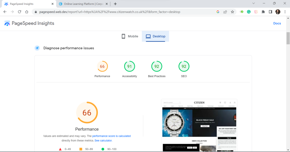Share this page icon
The width and height of the screenshot is (290, 152).
click(x=225, y=12)
